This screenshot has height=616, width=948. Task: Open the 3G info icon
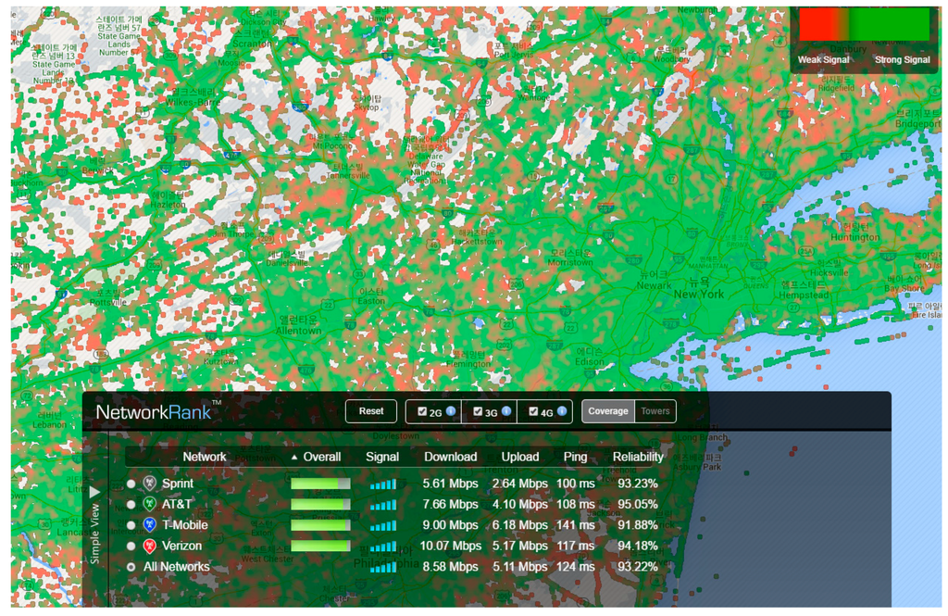(x=506, y=411)
